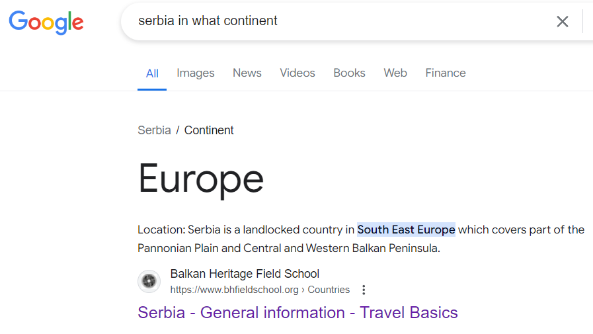Image resolution: width=593 pixels, height=334 pixels.
Task: Open the three-dot menu beside the result URL
Action: 364,290
